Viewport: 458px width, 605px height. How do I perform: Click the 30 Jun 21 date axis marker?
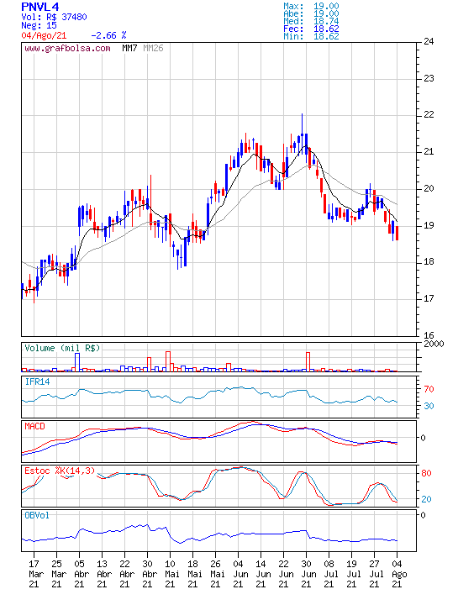[306, 574]
